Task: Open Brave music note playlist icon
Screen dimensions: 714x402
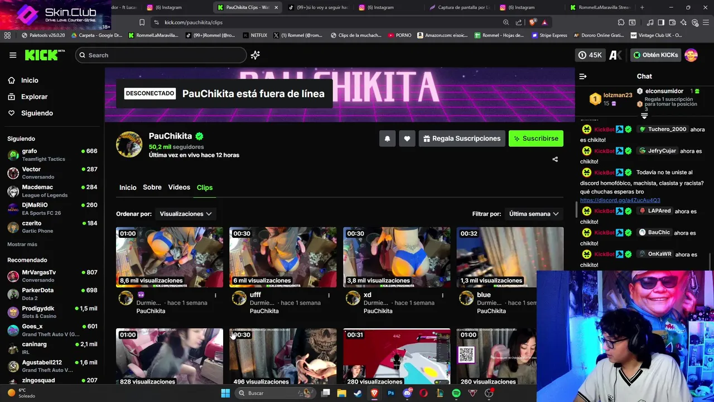Action: (x=650, y=22)
